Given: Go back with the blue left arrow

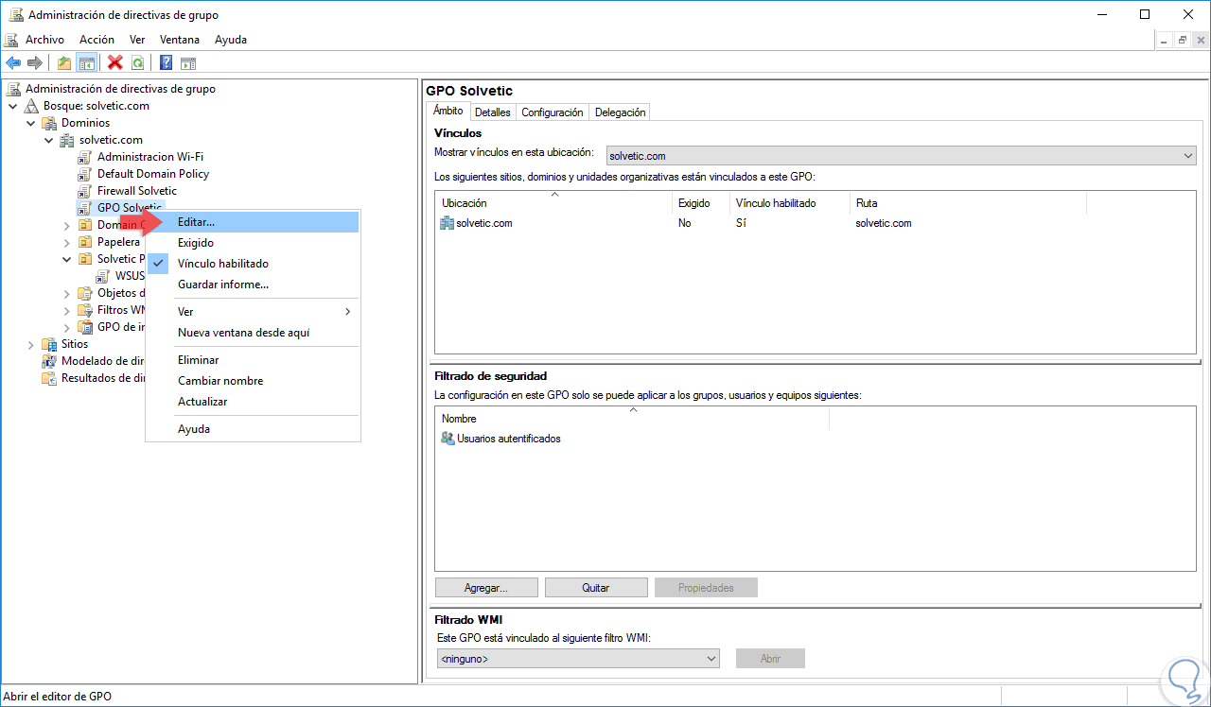Looking at the screenshot, I should 13,62.
